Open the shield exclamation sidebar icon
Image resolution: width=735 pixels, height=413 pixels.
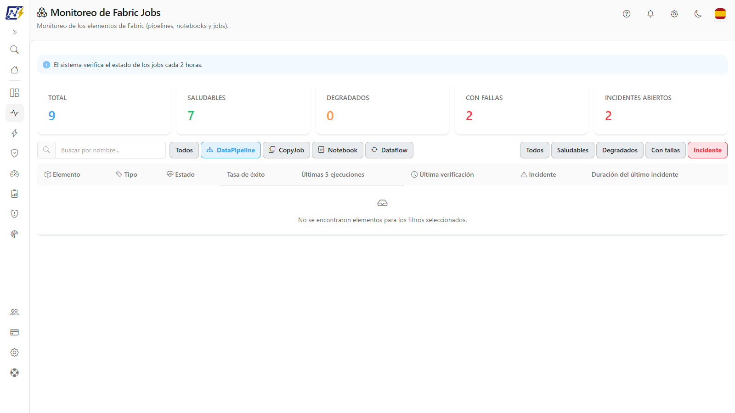pos(15,214)
